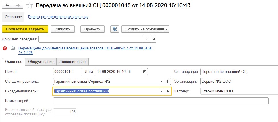
Task: Open Товары на ответственном хранении link
Action: [x=58, y=17]
